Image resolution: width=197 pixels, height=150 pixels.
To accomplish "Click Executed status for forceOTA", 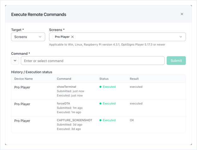I will click(108, 103).
